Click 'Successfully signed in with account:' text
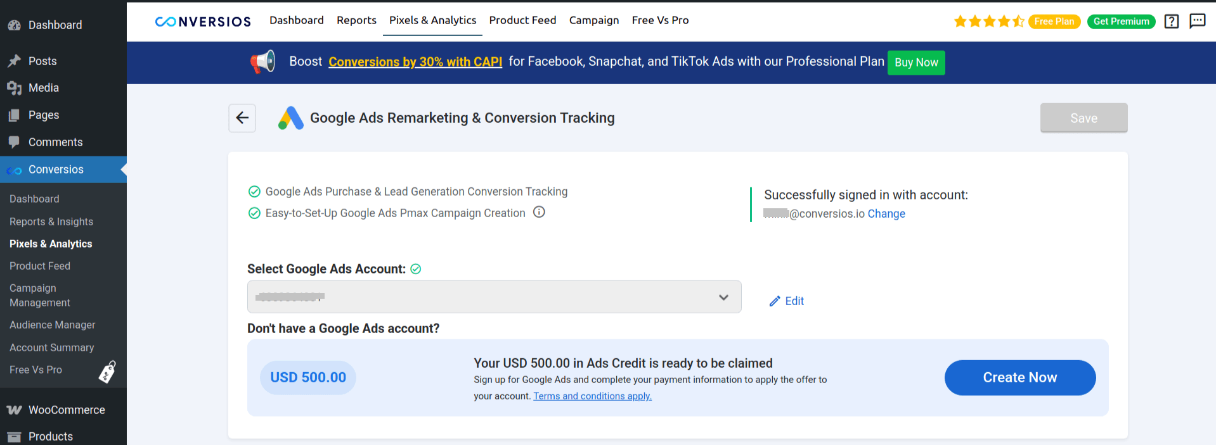This screenshot has height=445, width=1216. pos(866,195)
